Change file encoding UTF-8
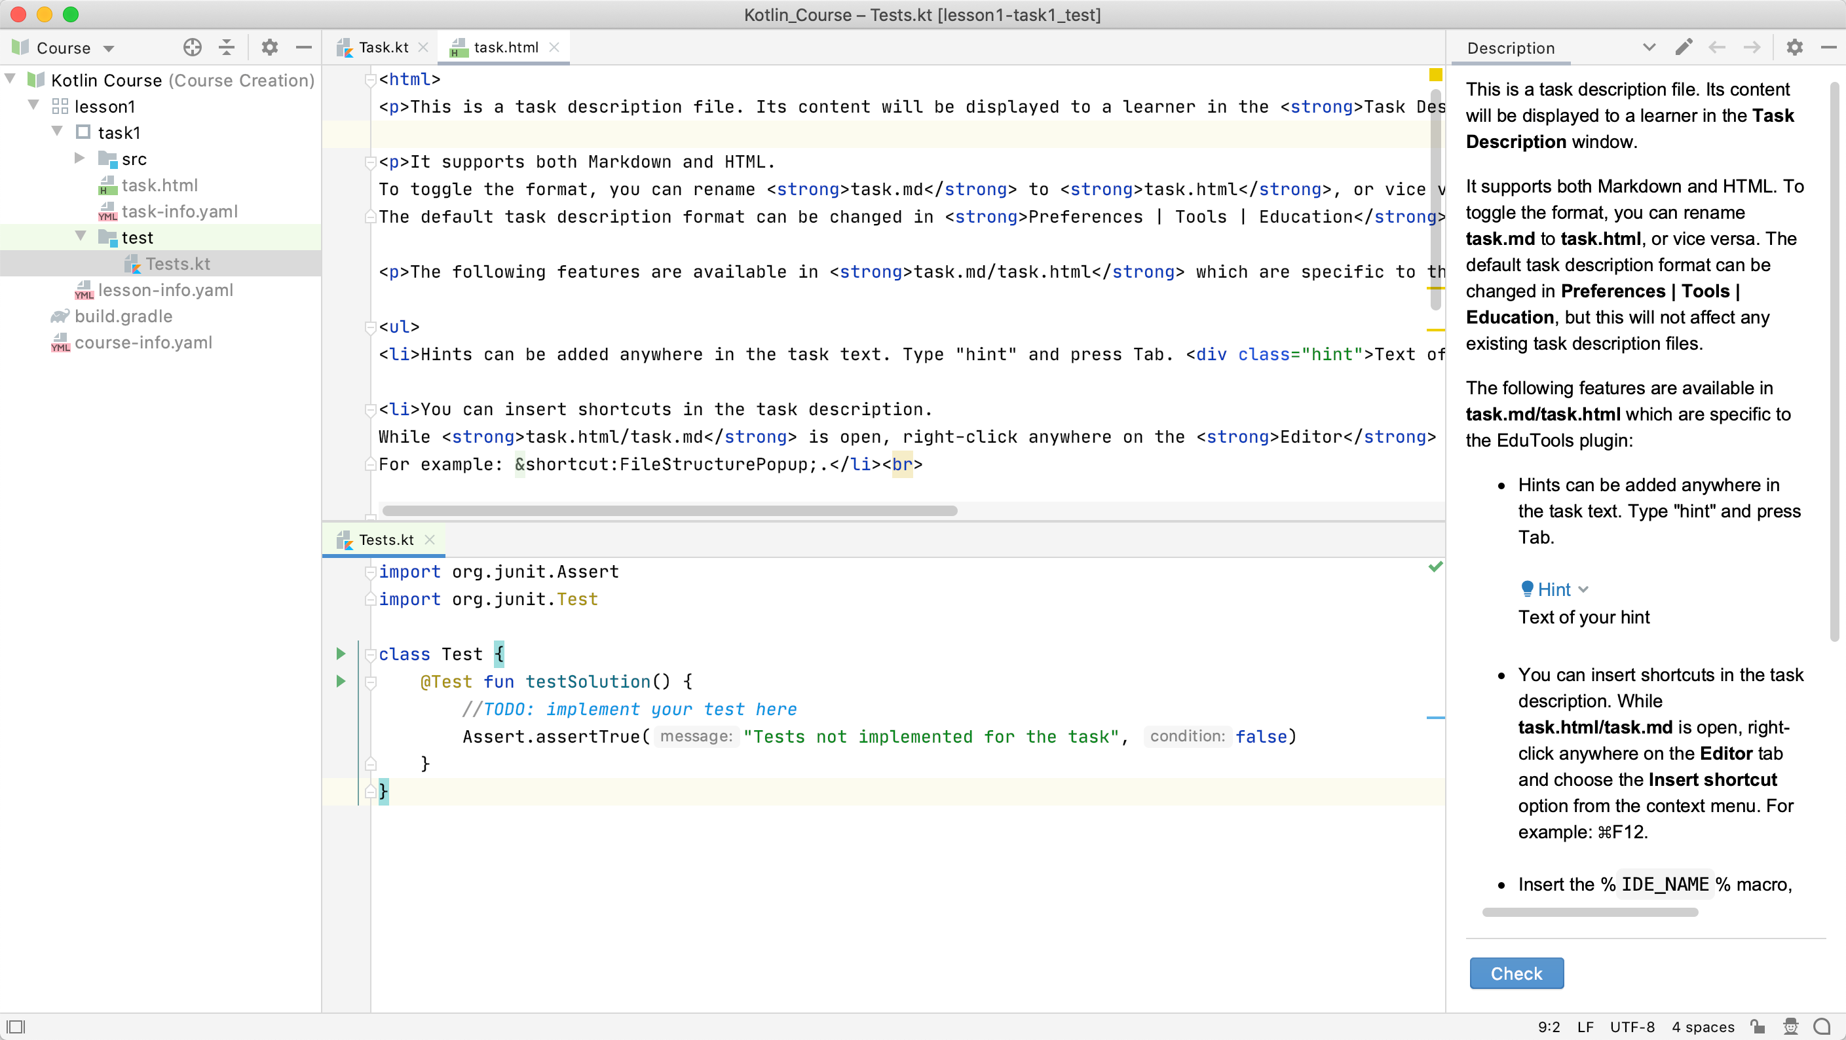 [x=1632, y=1027]
